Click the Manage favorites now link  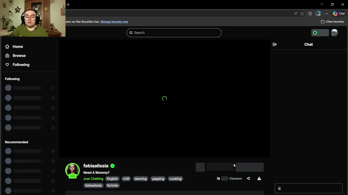point(114,22)
